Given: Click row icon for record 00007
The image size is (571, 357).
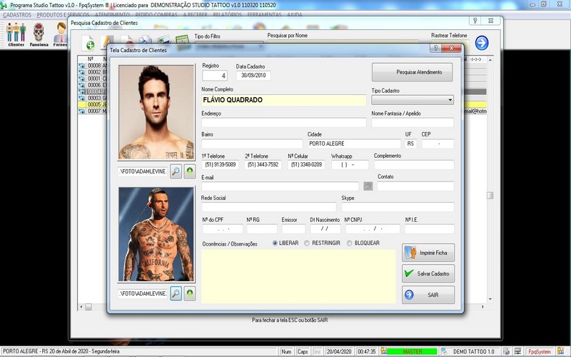Looking at the screenshot, I should coord(81,111).
